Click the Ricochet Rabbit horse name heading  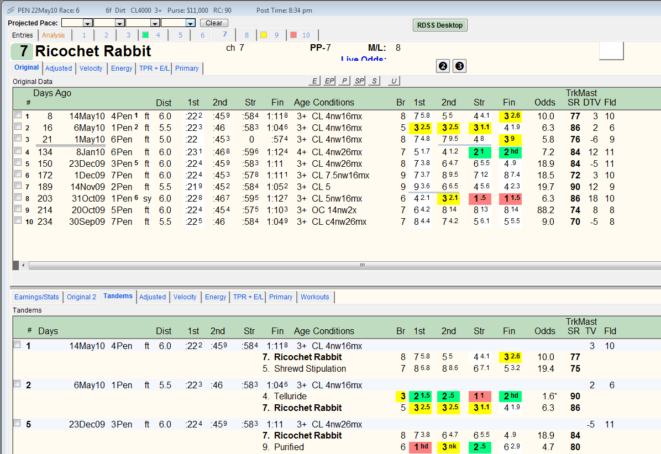(x=93, y=51)
